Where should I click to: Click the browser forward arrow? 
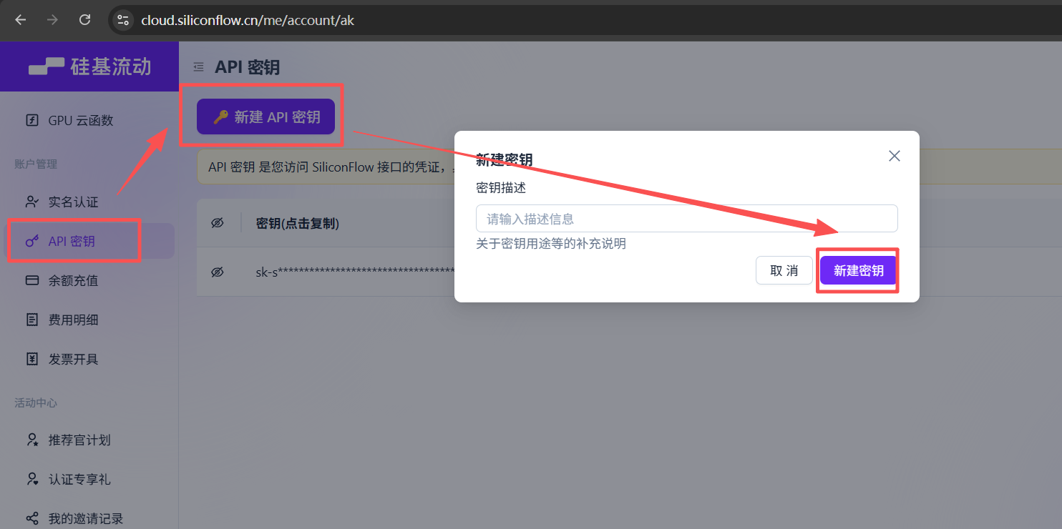[x=52, y=20]
